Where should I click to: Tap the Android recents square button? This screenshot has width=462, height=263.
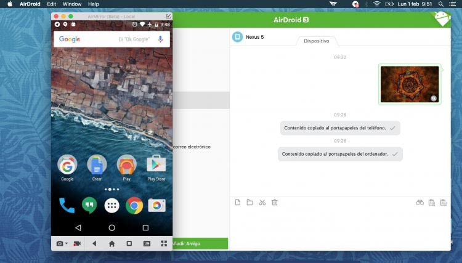click(x=145, y=228)
